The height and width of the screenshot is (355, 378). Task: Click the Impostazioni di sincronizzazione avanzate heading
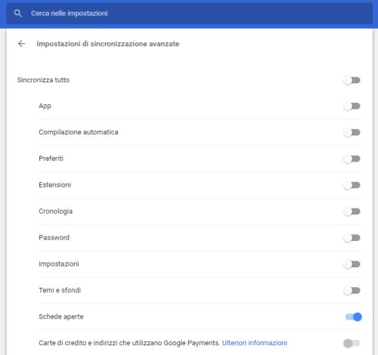pyautogui.click(x=108, y=44)
